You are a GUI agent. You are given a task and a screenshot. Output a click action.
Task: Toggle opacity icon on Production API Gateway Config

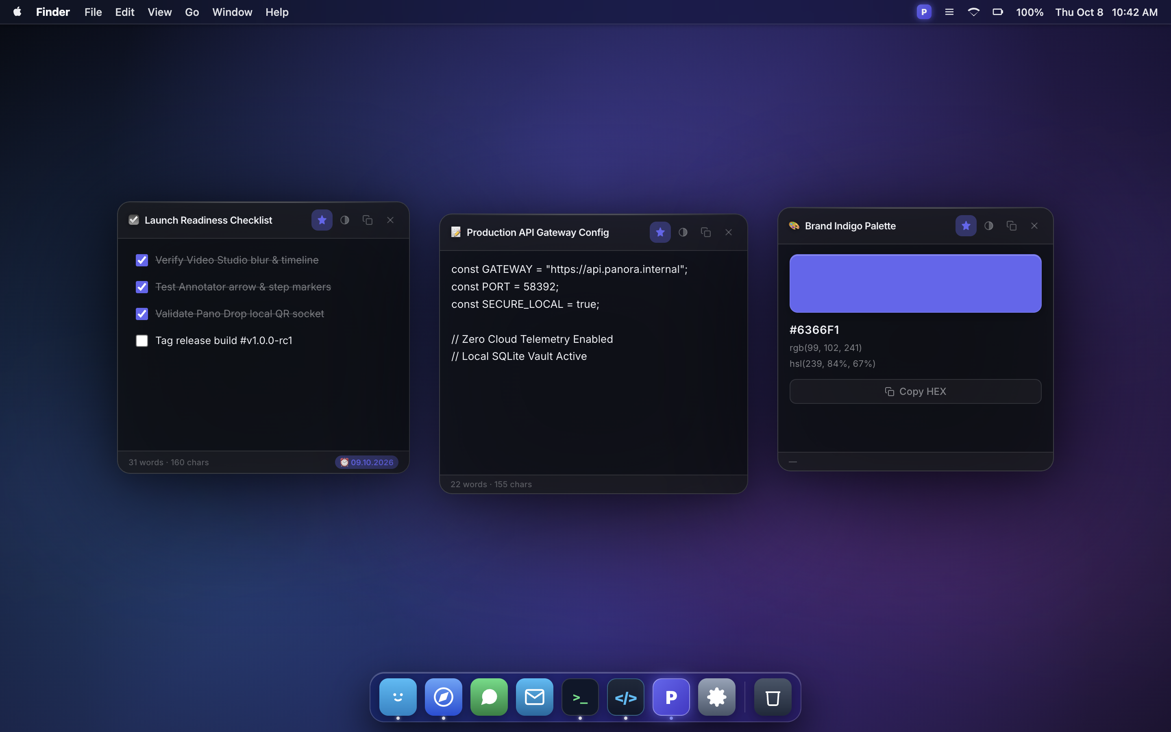point(683,232)
